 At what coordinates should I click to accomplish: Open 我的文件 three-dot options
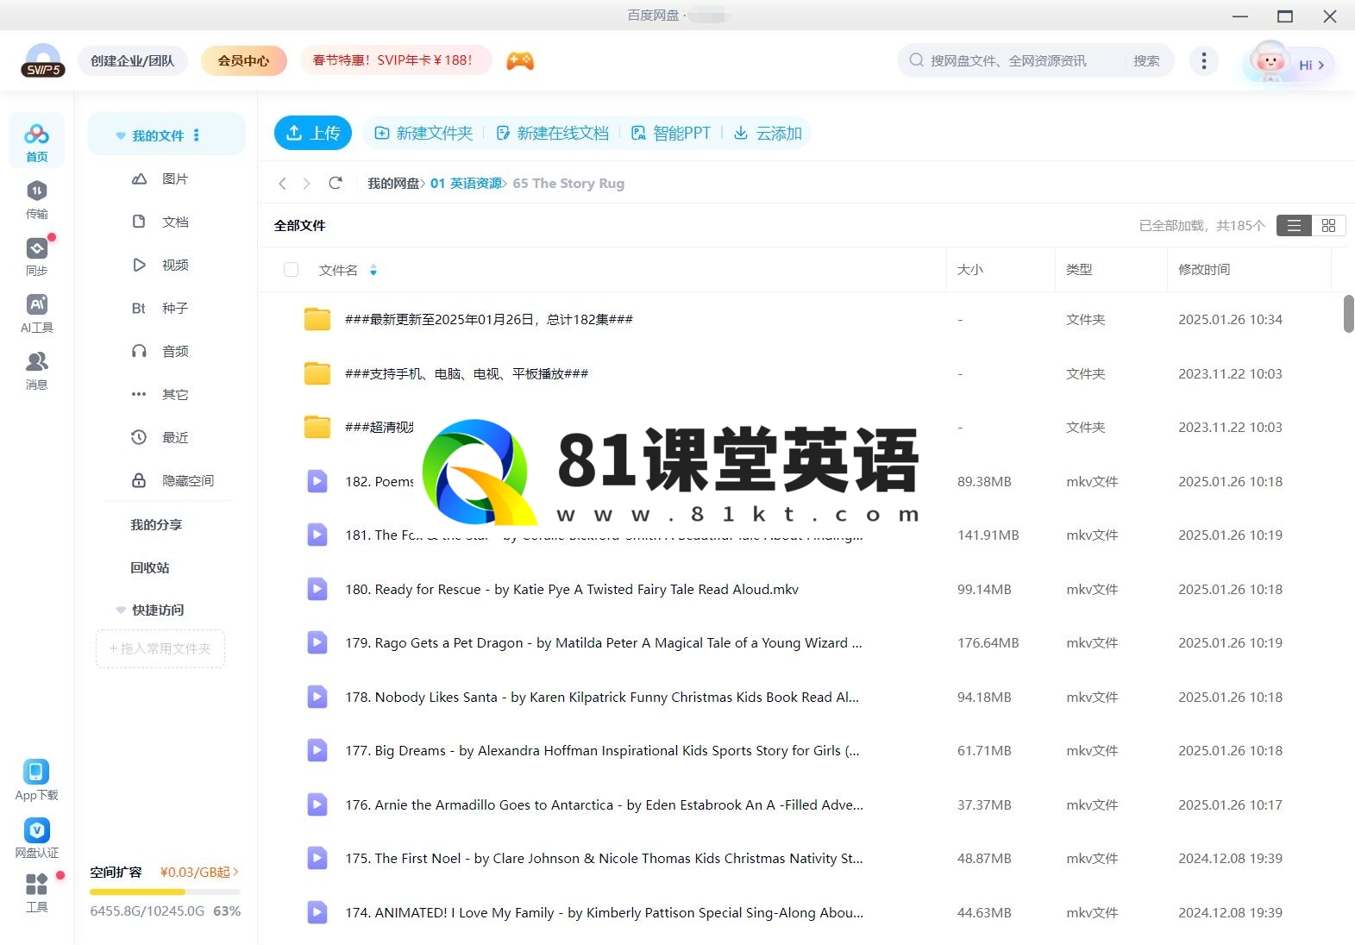click(x=197, y=135)
